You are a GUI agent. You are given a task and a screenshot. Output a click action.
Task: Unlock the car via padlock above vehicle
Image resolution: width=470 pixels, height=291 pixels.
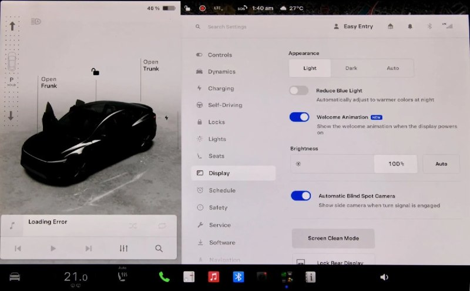pyautogui.click(x=95, y=72)
